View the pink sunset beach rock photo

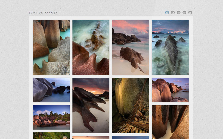pos(131,48)
